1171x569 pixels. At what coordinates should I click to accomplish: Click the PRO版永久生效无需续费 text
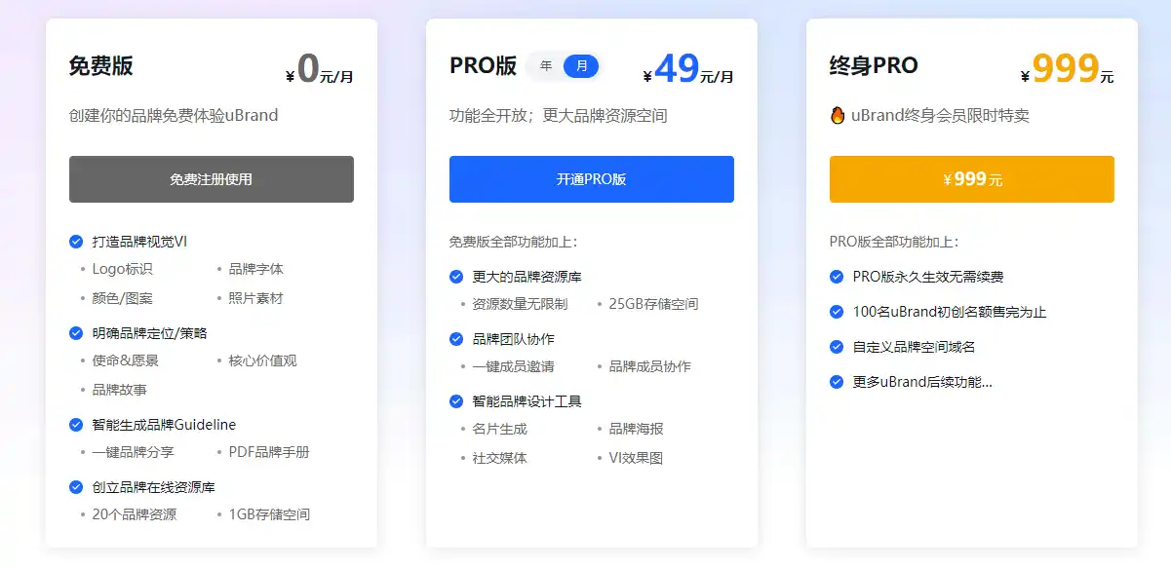[x=928, y=277]
